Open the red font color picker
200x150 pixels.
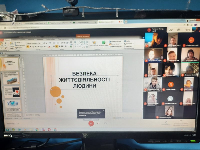tap(49, 47)
